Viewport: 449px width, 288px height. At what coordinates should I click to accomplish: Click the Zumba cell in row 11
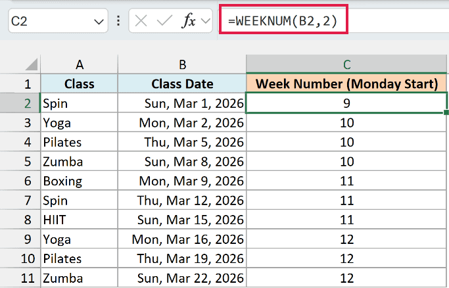click(x=80, y=277)
